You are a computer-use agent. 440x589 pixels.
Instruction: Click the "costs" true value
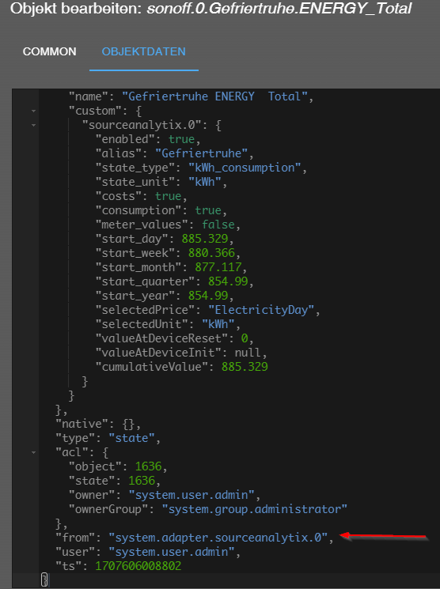[168, 196]
